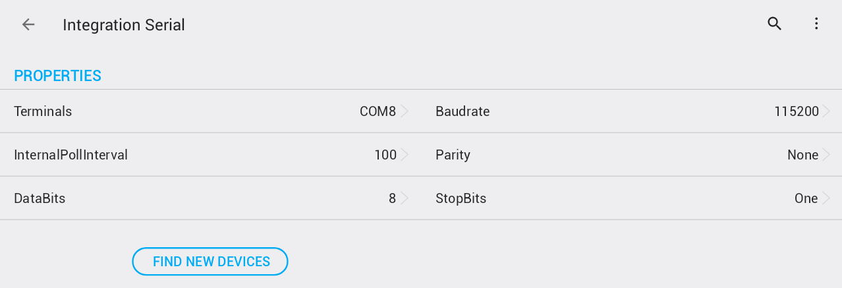Click the chevron beside COM8
The width and height of the screenshot is (842, 288).
(405, 111)
